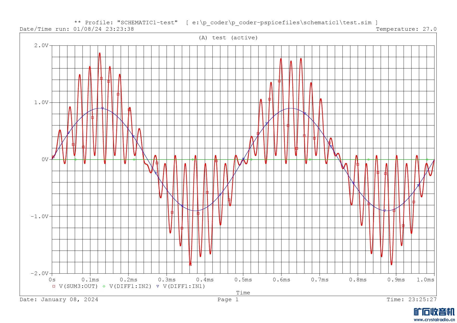Open the www.crystalradio.cn link
Image resolution: width=457 pixels, height=323 pixels.
click(x=434, y=320)
